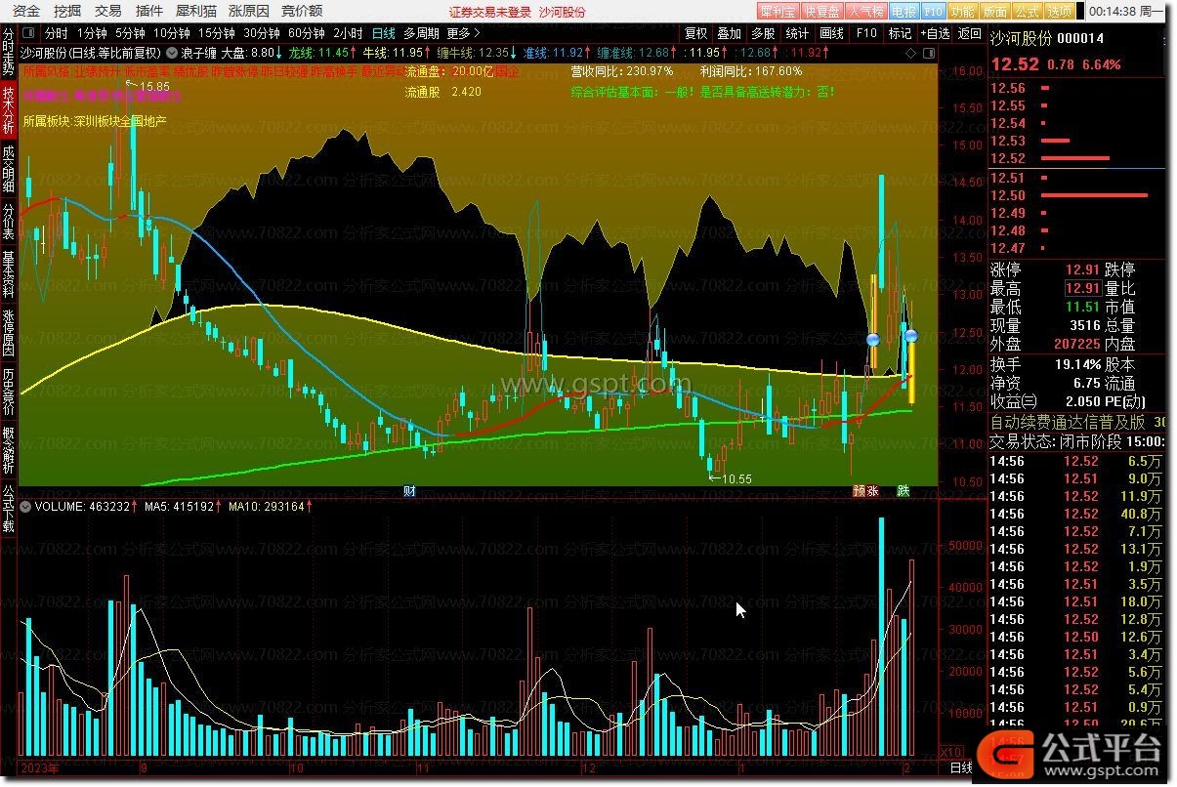Open the 分价表 side tab
Image resolution: width=1177 pixels, height=787 pixels.
8,224
